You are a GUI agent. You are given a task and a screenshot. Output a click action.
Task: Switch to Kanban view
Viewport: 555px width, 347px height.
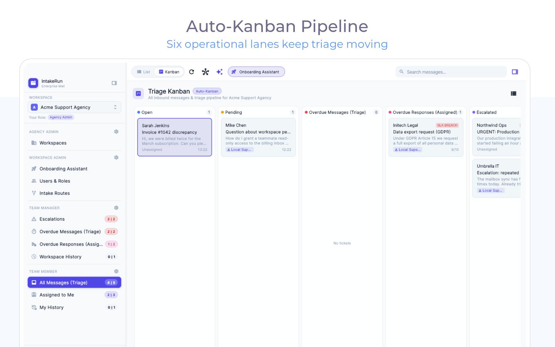[x=169, y=72]
